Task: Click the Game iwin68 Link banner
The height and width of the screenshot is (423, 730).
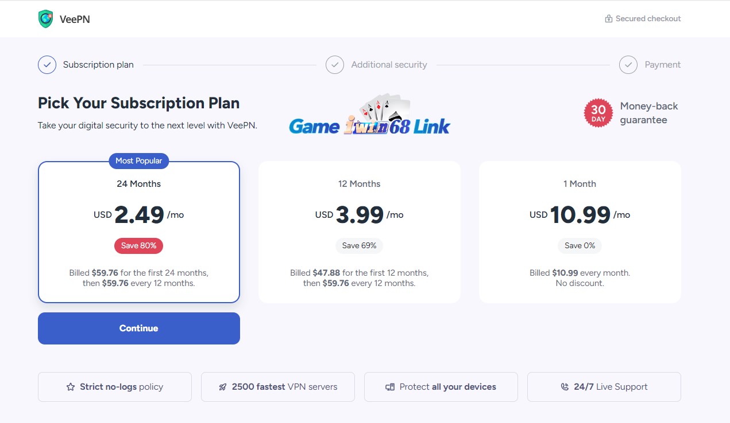Action: click(369, 117)
